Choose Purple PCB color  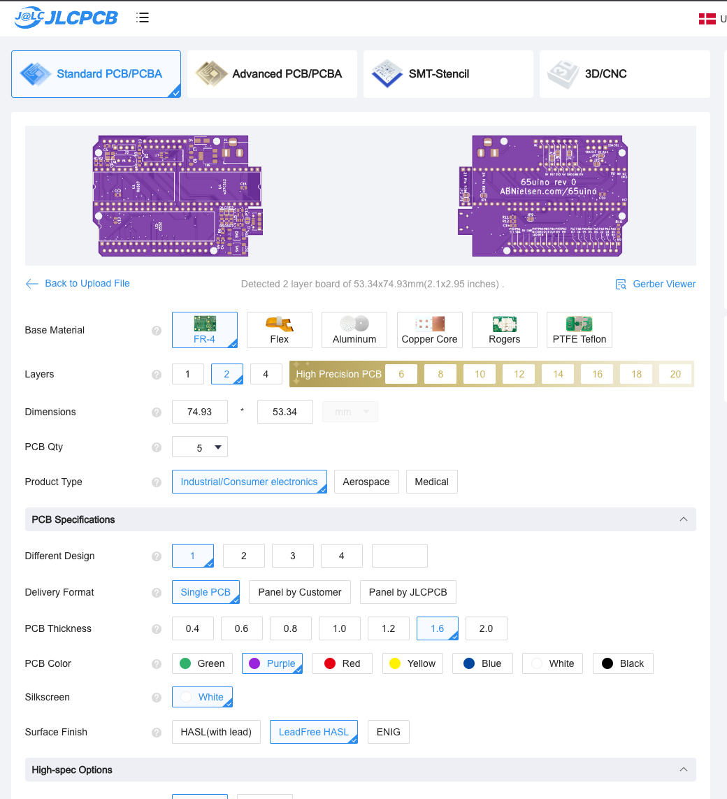[272, 663]
